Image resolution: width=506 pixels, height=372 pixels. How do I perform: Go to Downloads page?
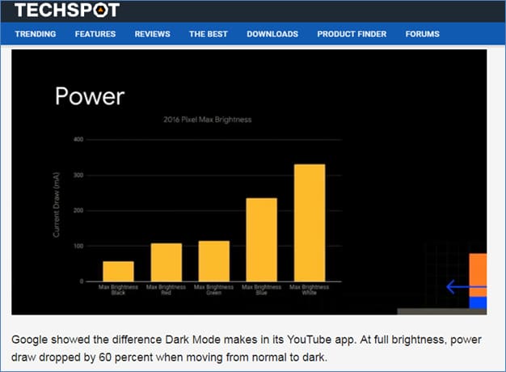(x=272, y=34)
